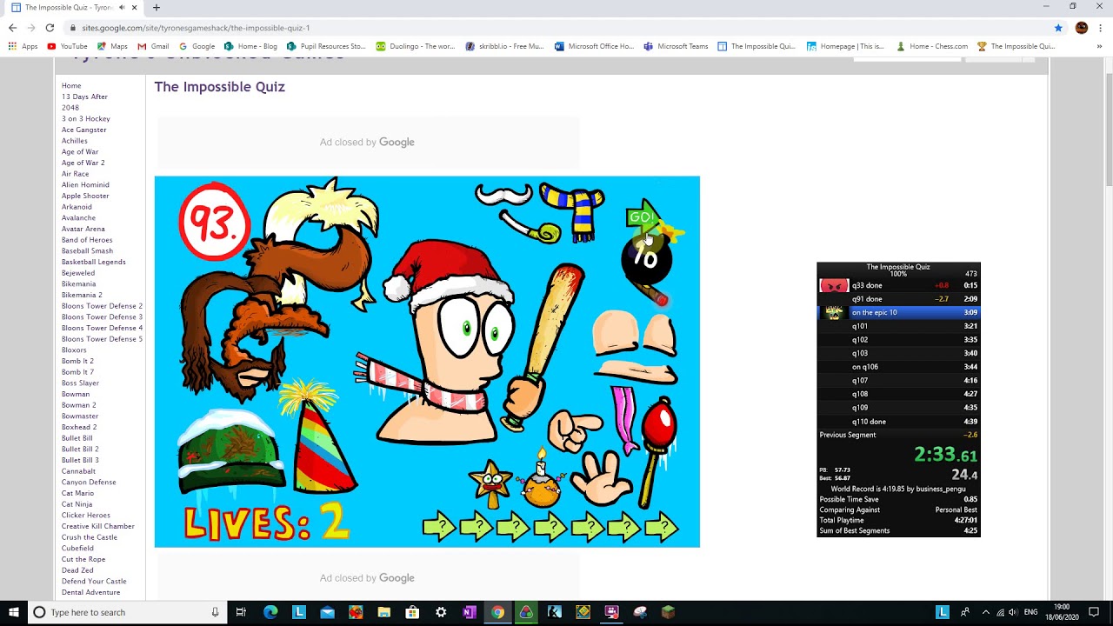Open the 2048 game link
The height and width of the screenshot is (626, 1113).
pyautogui.click(x=70, y=108)
